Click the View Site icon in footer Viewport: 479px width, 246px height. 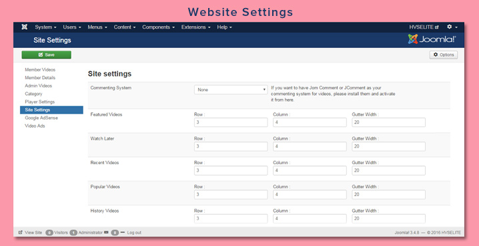tap(21, 232)
